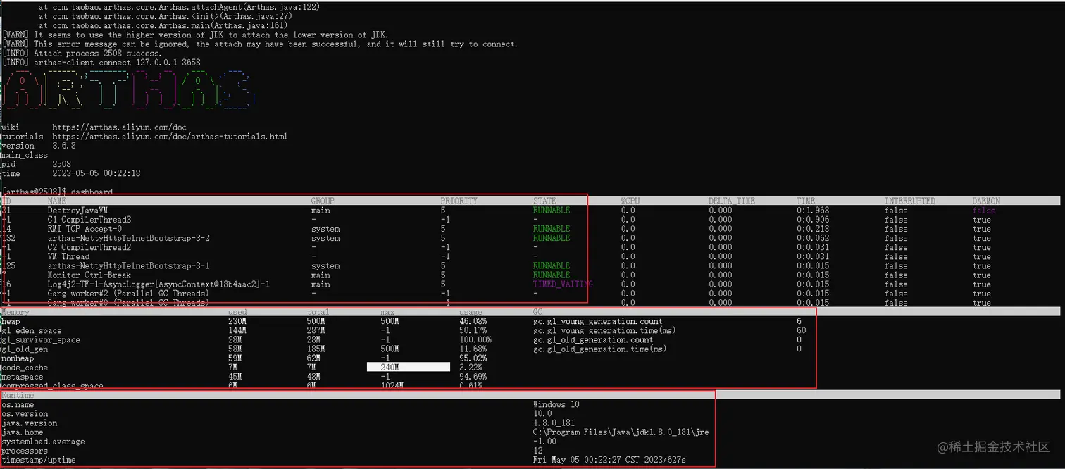Viewport: 1065px width, 469px height.
Task: Click the metaspace usage value 94.69%
Action: tap(473, 376)
